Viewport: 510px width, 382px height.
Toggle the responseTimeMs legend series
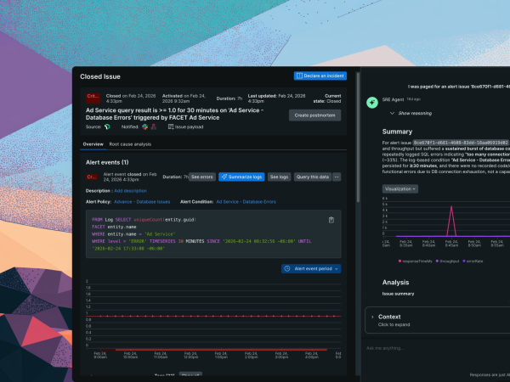[416, 261]
